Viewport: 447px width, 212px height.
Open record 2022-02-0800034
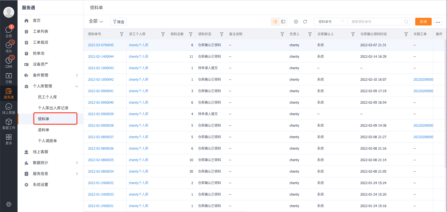(x=101, y=172)
